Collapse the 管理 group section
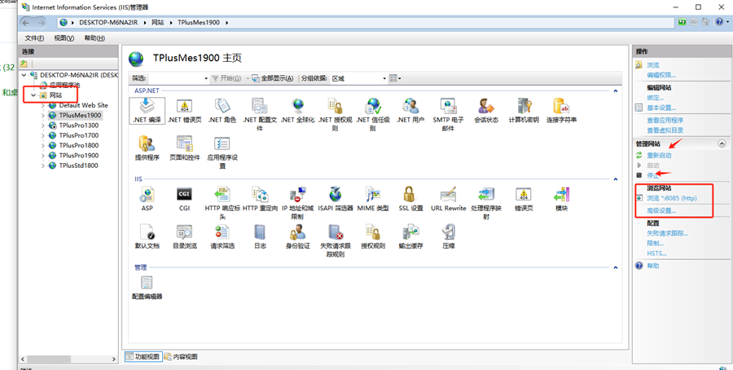The image size is (733, 370). pos(616,267)
